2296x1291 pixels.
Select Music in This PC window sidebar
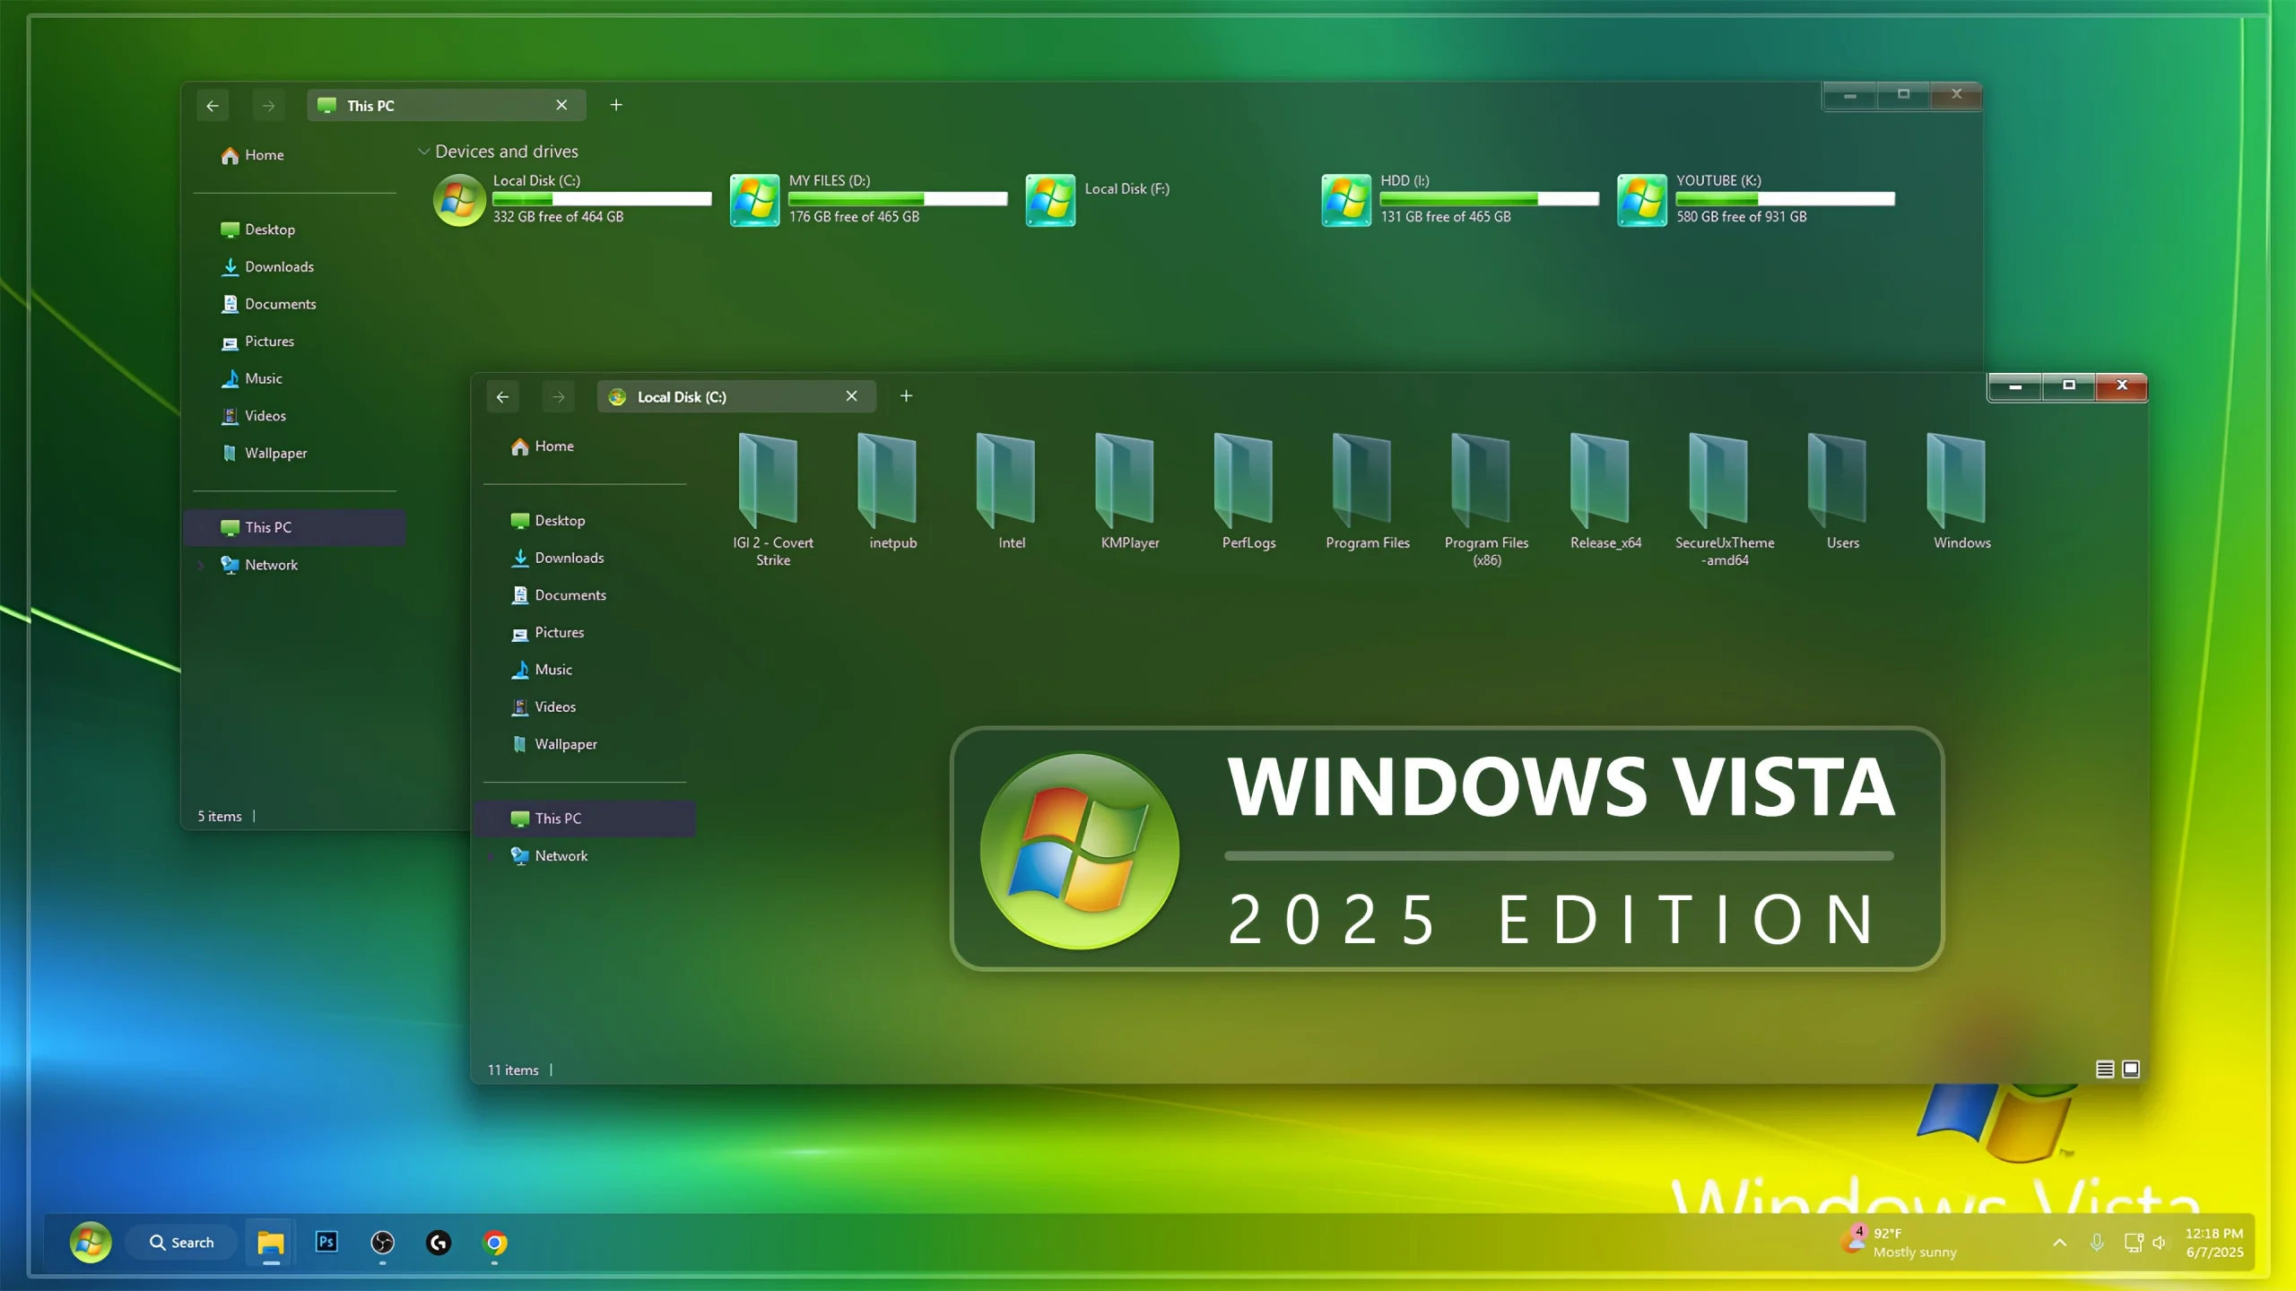(294, 378)
